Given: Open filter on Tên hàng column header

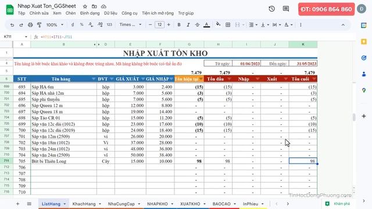Looking at the screenshot, I should 94,79.
